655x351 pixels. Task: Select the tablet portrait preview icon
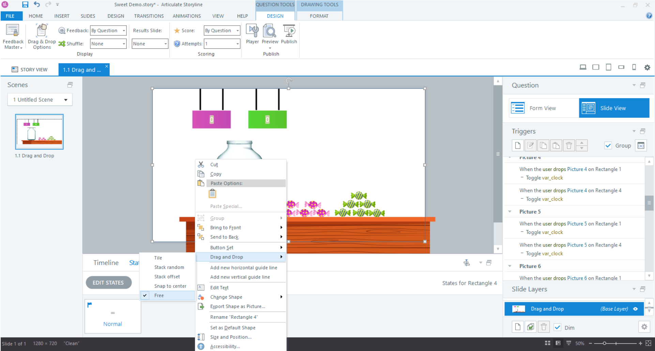[x=608, y=67]
